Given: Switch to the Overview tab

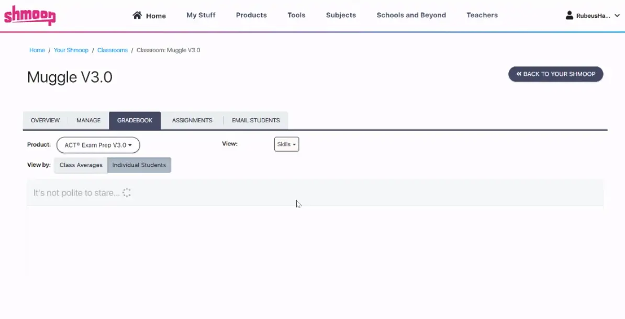Looking at the screenshot, I should coord(45,120).
